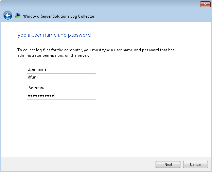
Task: Click the 'Password:' label
Action: click(37, 88)
